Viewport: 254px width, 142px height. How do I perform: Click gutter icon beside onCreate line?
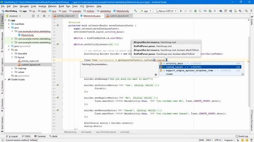point(58,25)
